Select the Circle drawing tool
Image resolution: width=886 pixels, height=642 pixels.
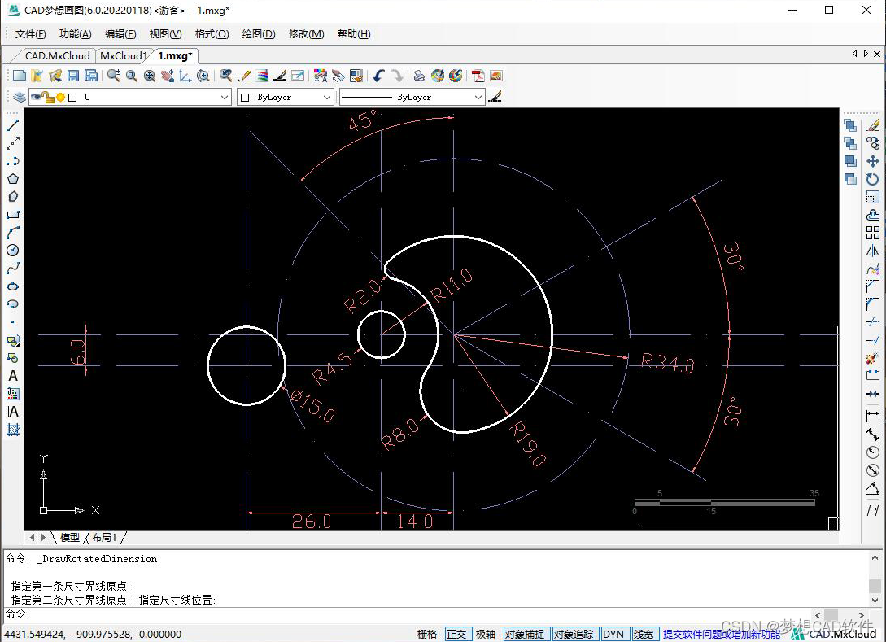coord(13,251)
